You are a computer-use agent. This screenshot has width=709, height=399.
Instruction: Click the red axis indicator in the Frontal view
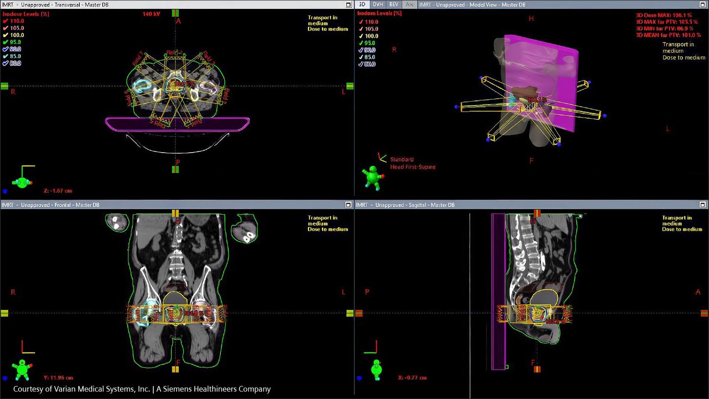(22, 346)
